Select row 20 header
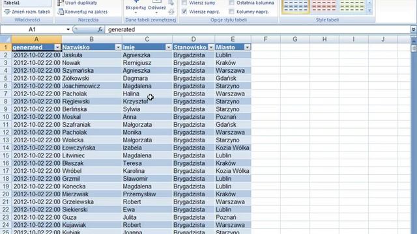Viewport: 417px width, 234px height. (x=6, y=194)
